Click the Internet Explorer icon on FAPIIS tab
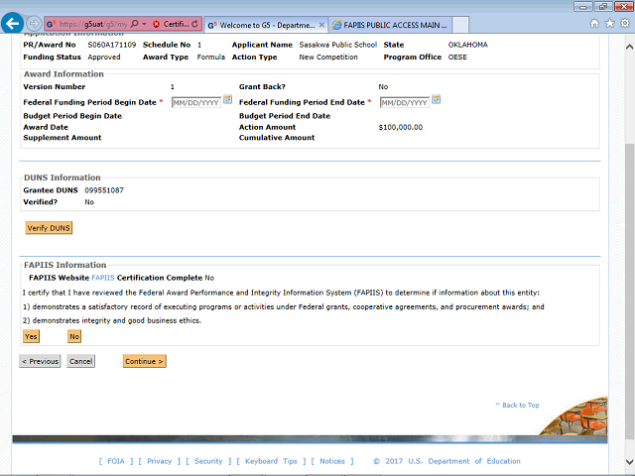Image resolution: width=635 pixels, height=476 pixels. click(x=336, y=25)
